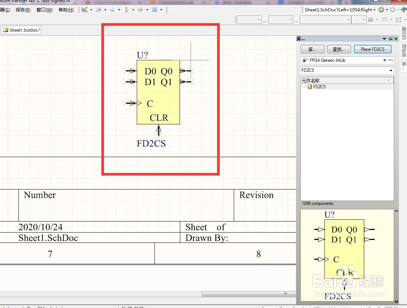Screen dimensions: 407x308
Task: Expand the digital devices dropdown arrow
Action: point(133,10)
